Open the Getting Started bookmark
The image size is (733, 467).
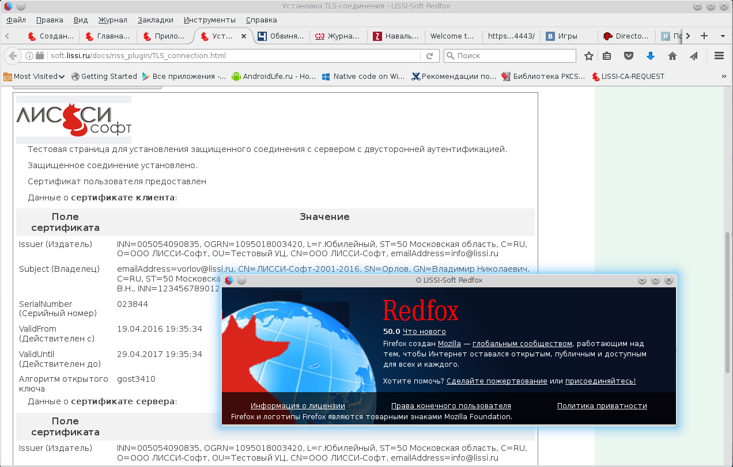click(x=104, y=76)
